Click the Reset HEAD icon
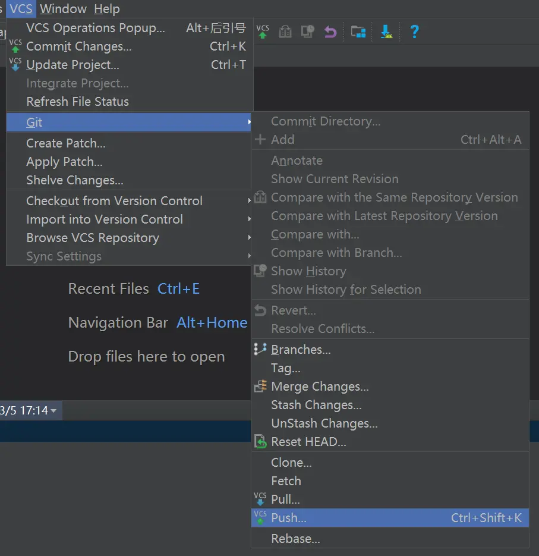This screenshot has height=556, width=539. coord(260,441)
